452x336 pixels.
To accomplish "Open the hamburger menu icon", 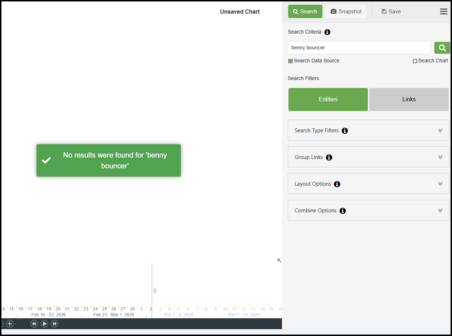I will (444, 12).
